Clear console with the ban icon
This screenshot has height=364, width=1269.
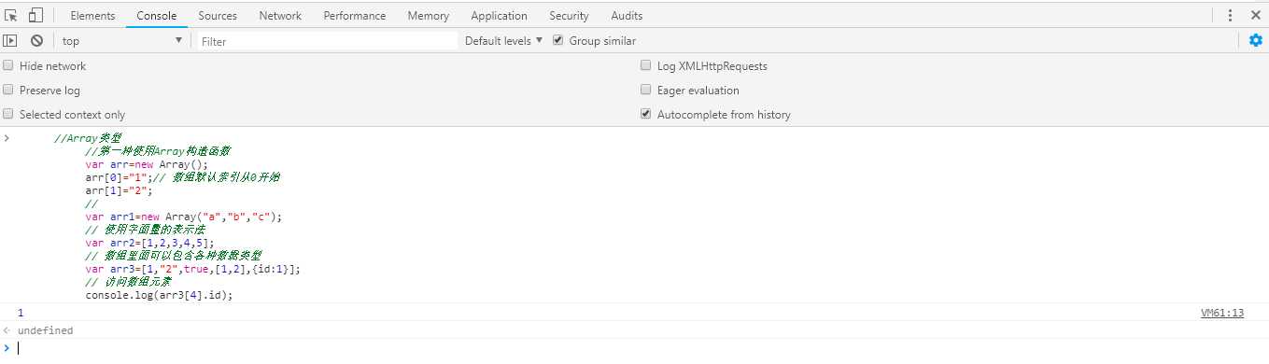pos(36,40)
